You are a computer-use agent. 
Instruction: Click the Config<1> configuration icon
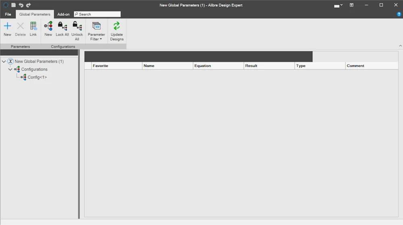pyautogui.click(x=23, y=77)
